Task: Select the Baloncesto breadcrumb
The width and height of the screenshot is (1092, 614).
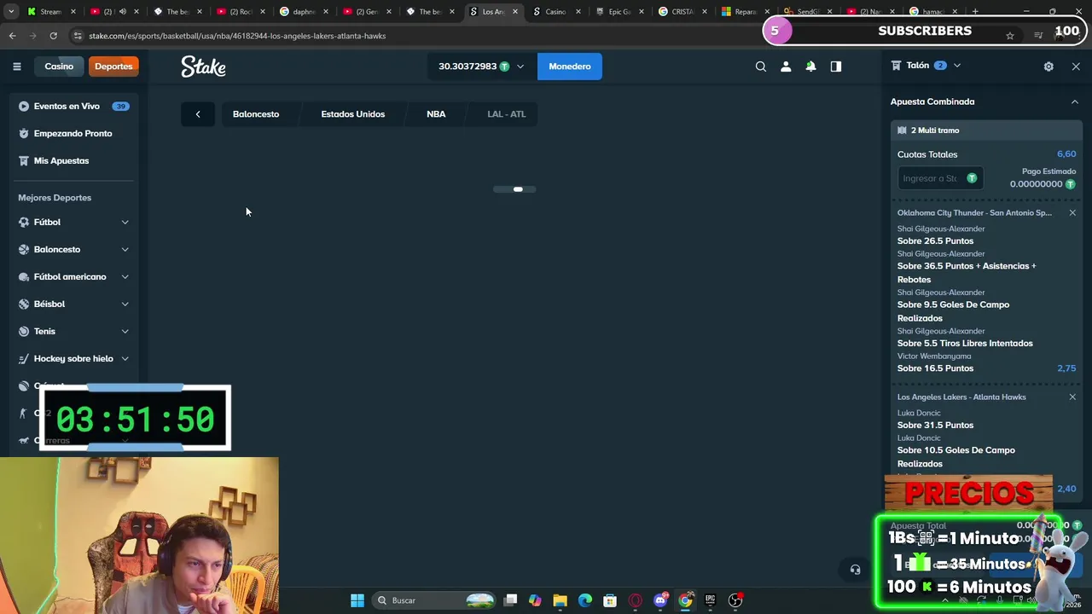Action: point(256,114)
